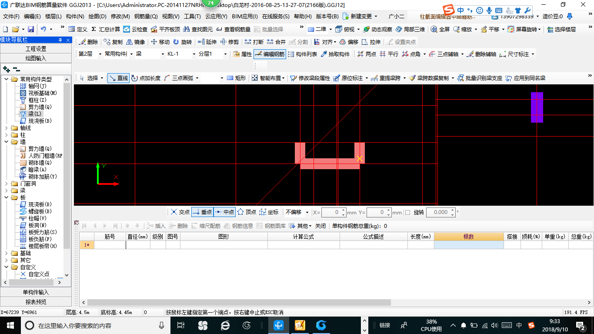Enable the 旋转 rotation checkbox
Viewport: 594px width, 334px height.
tap(408, 212)
